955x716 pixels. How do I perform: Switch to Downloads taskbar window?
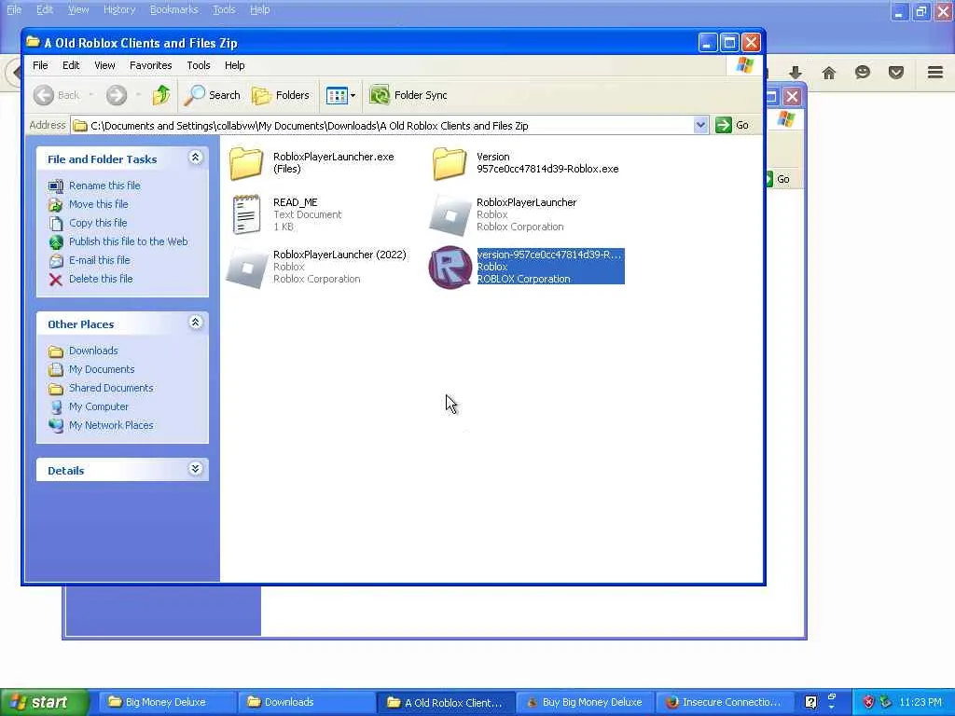pyautogui.click(x=306, y=702)
